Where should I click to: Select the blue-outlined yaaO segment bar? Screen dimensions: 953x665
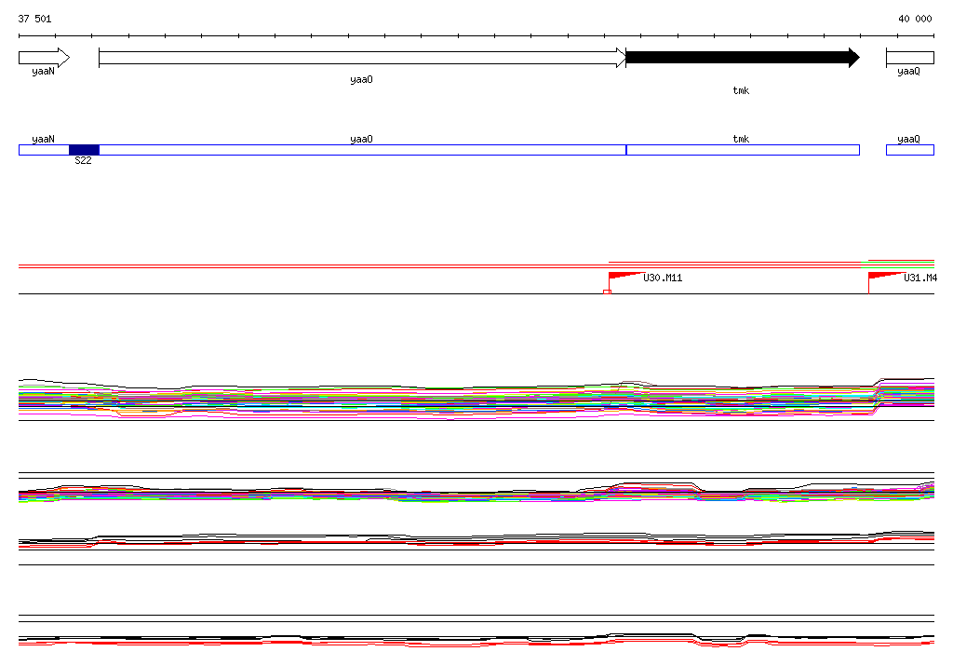(x=362, y=150)
